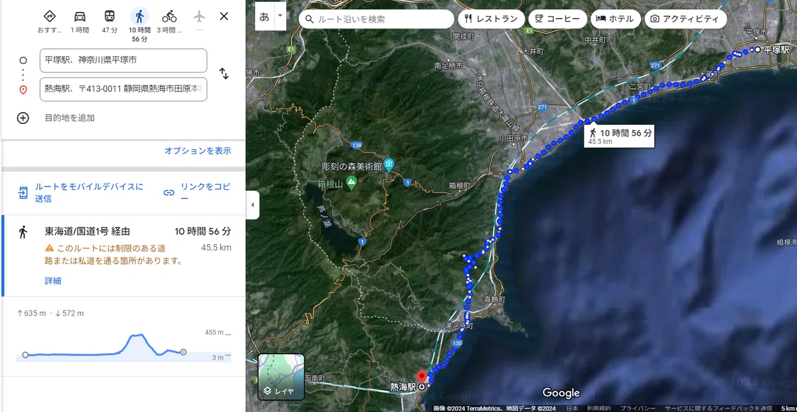This screenshot has height=412, width=797.
Task: Filter by ホテル hotels chip
Action: pyautogui.click(x=616, y=19)
